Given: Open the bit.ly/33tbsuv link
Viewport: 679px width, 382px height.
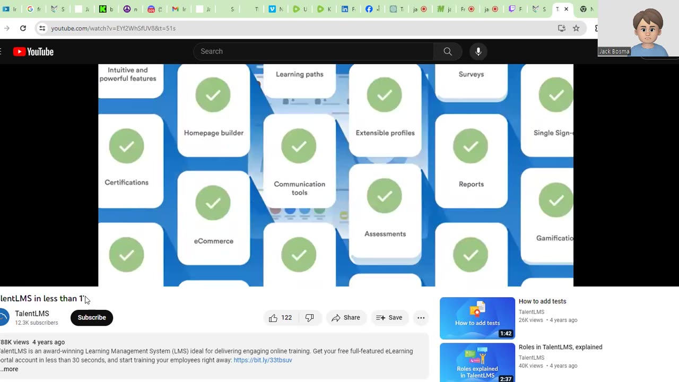Looking at the screenshot, I should [x=263, y=360].
